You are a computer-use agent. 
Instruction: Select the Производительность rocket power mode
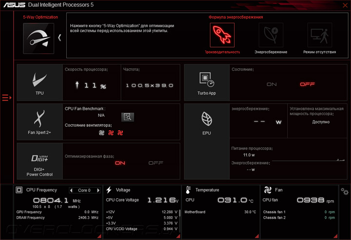tap(222, 35)
